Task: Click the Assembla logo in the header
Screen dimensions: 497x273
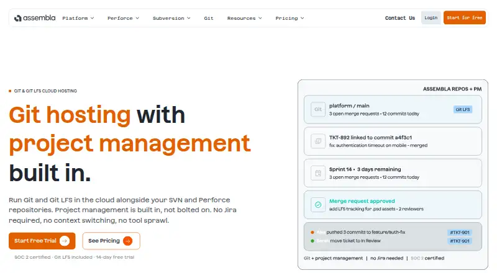Action: 35,18
